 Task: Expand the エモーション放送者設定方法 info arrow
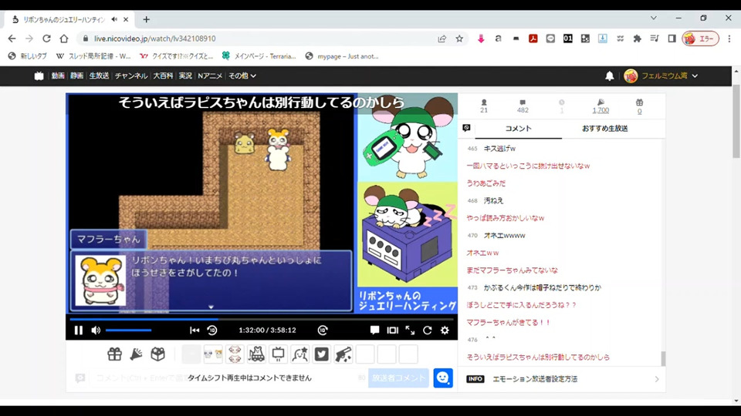[x=656, y=379]
